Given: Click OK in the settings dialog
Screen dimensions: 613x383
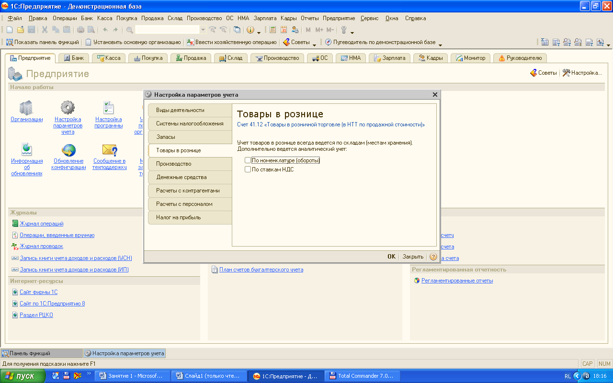Looking at the screenshot, I should click(391, 257).
